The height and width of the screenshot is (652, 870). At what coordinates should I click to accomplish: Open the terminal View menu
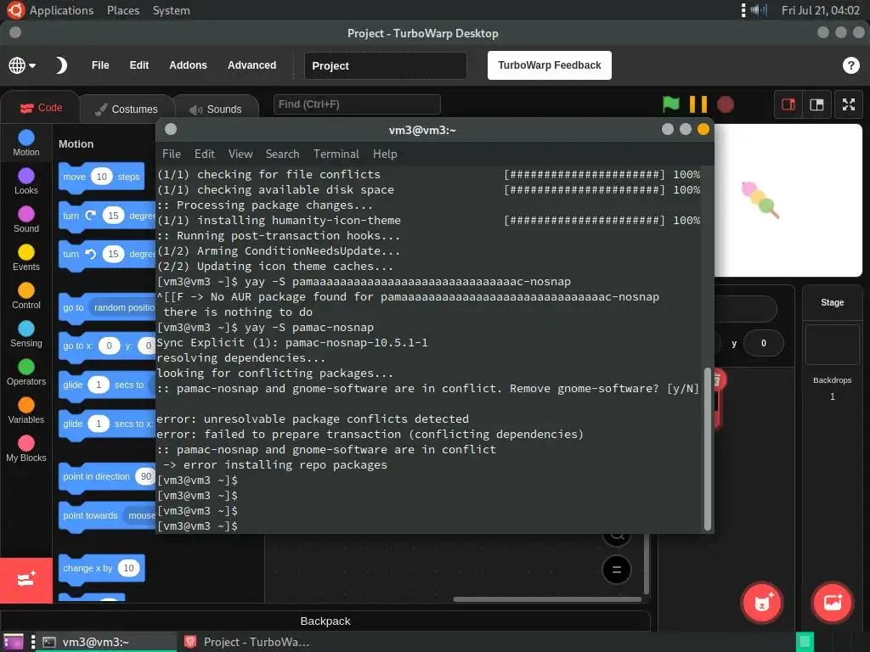click(240, 155)
